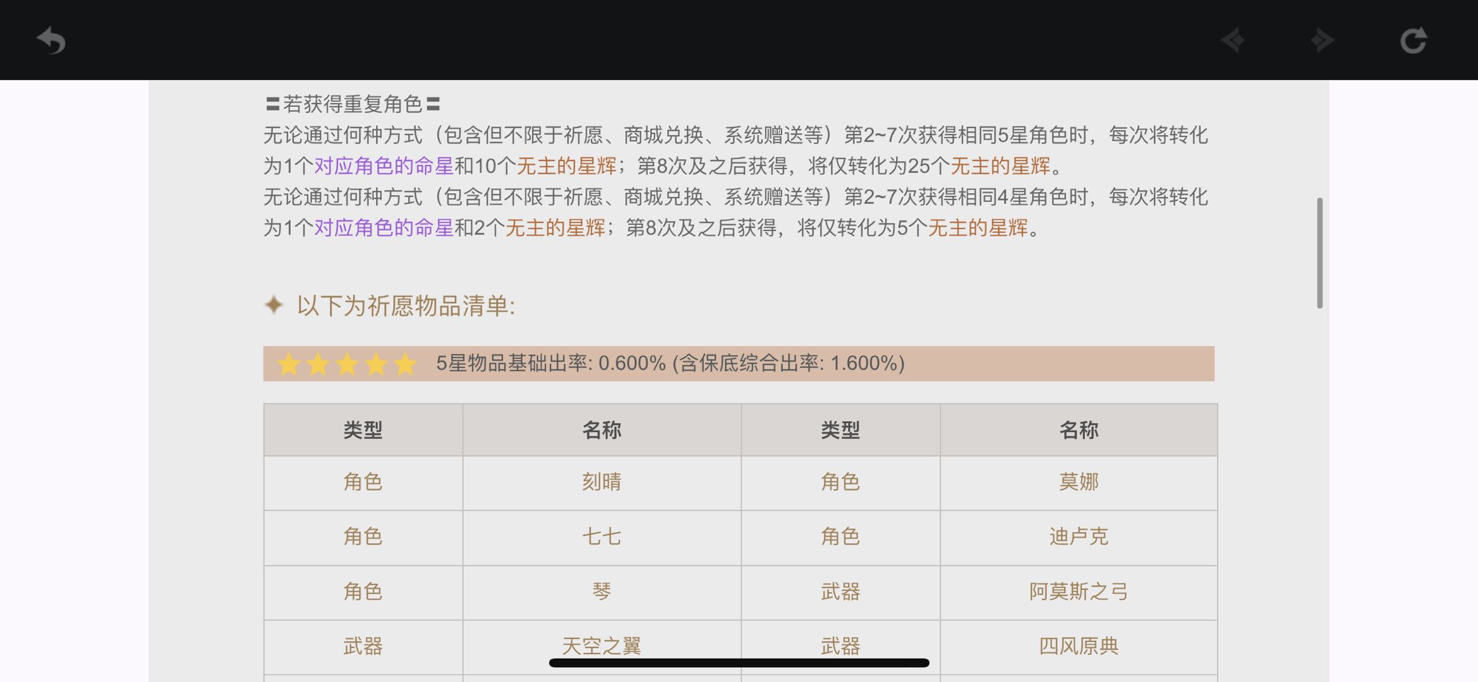Click the page-backward diamond arrow icon
The image size is (1478, 682).
pyautogui.click(x=1232, y=41)
